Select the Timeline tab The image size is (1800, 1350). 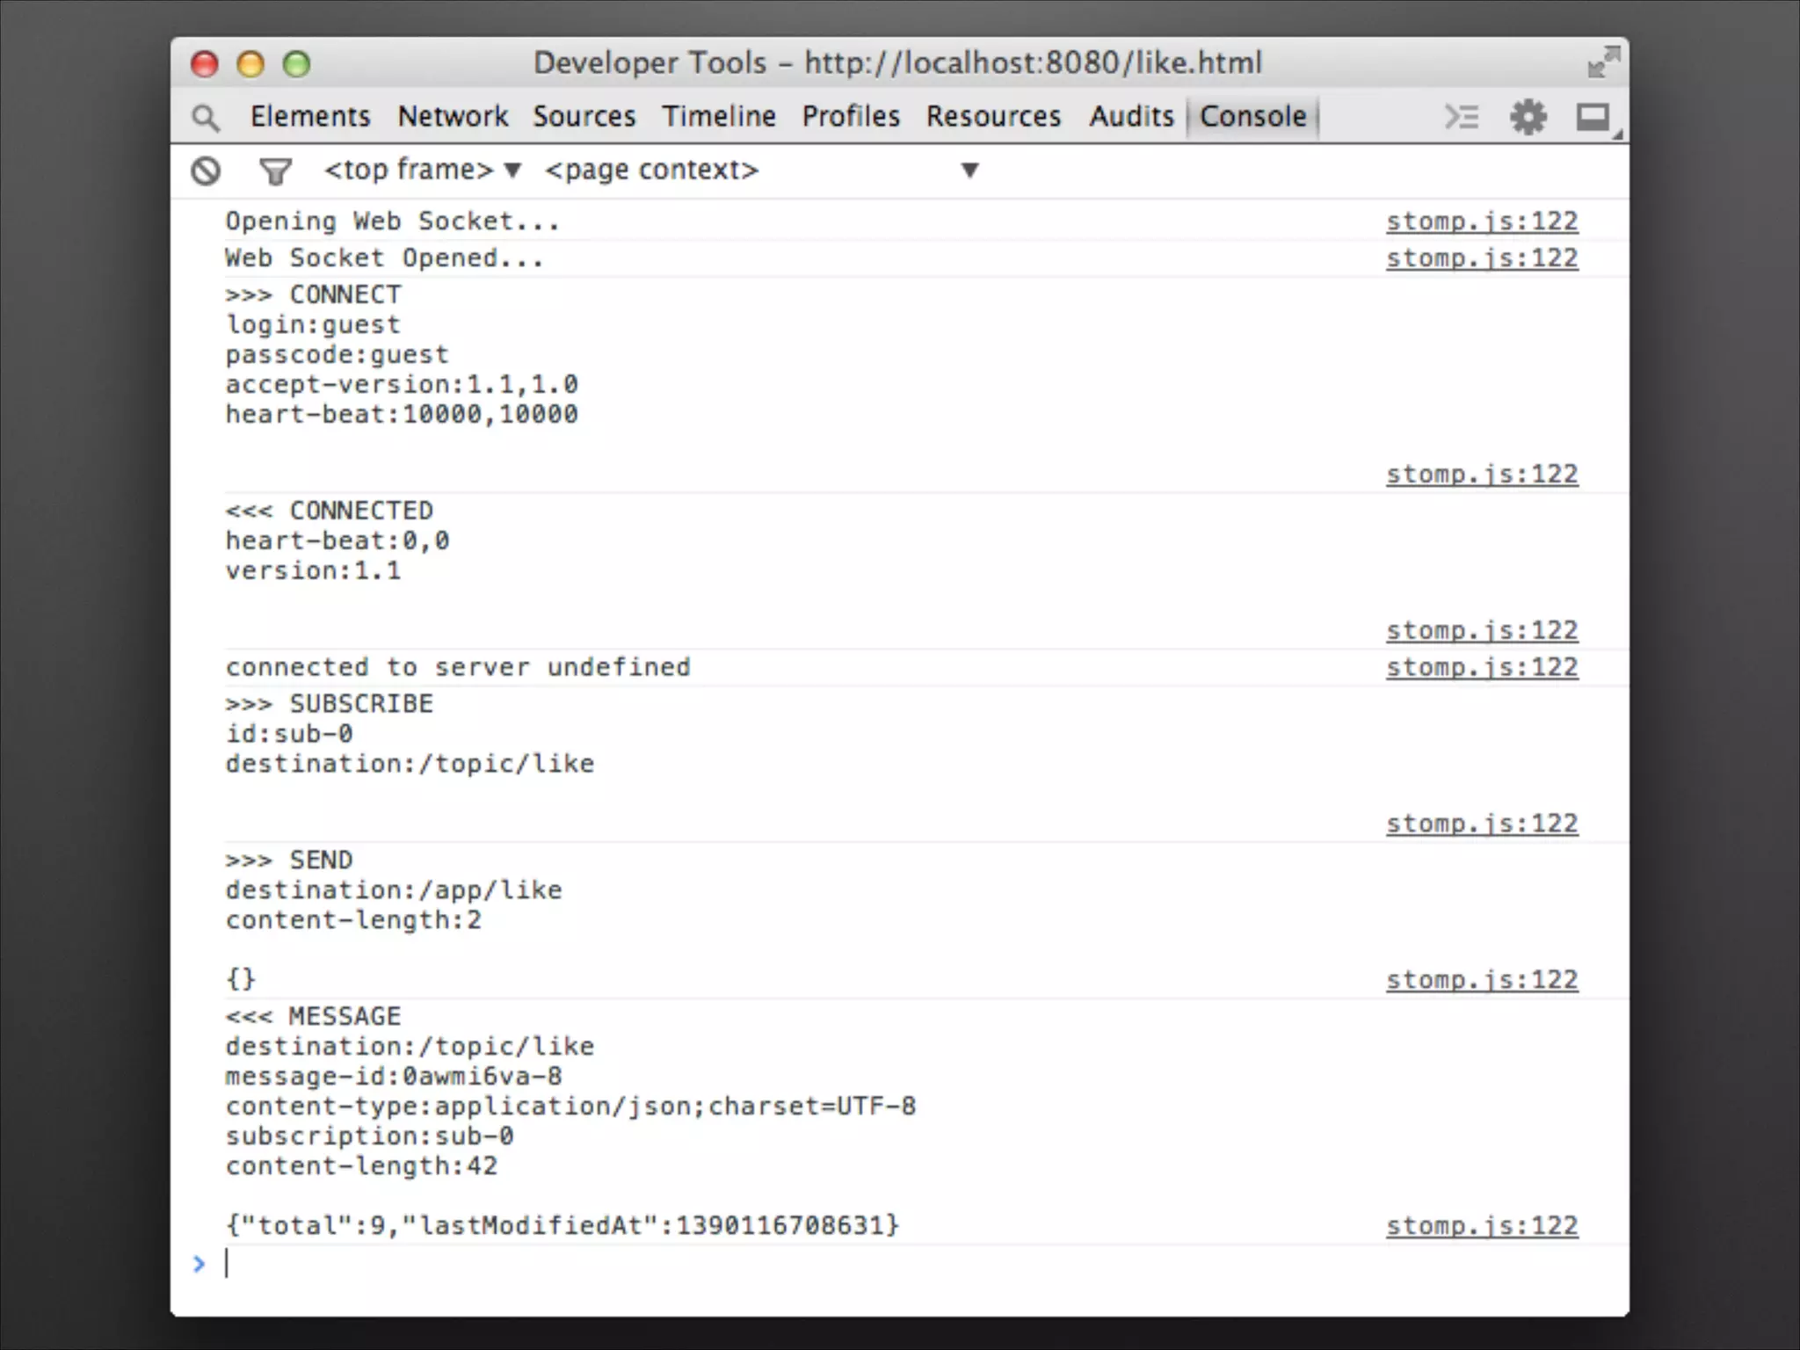(719, 116)
